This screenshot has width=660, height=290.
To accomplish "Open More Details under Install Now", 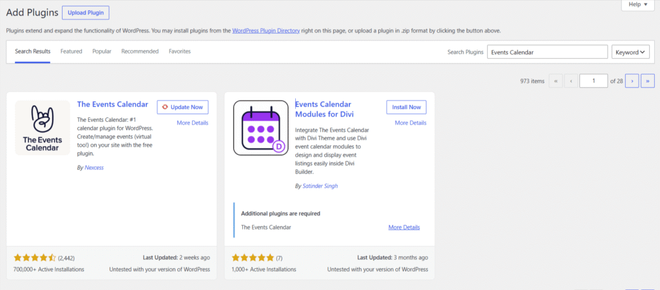I will [x=411, y=123].
